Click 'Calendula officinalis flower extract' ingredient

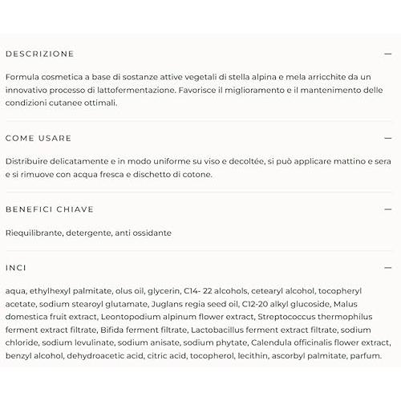(321, 342)
